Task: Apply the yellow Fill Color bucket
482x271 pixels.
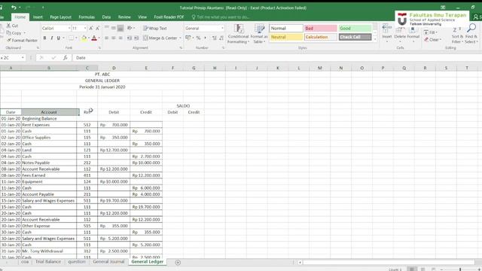Action: coord(84,38)
